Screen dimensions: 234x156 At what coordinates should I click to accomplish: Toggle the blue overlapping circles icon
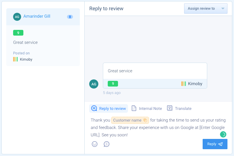coord(70,17)
